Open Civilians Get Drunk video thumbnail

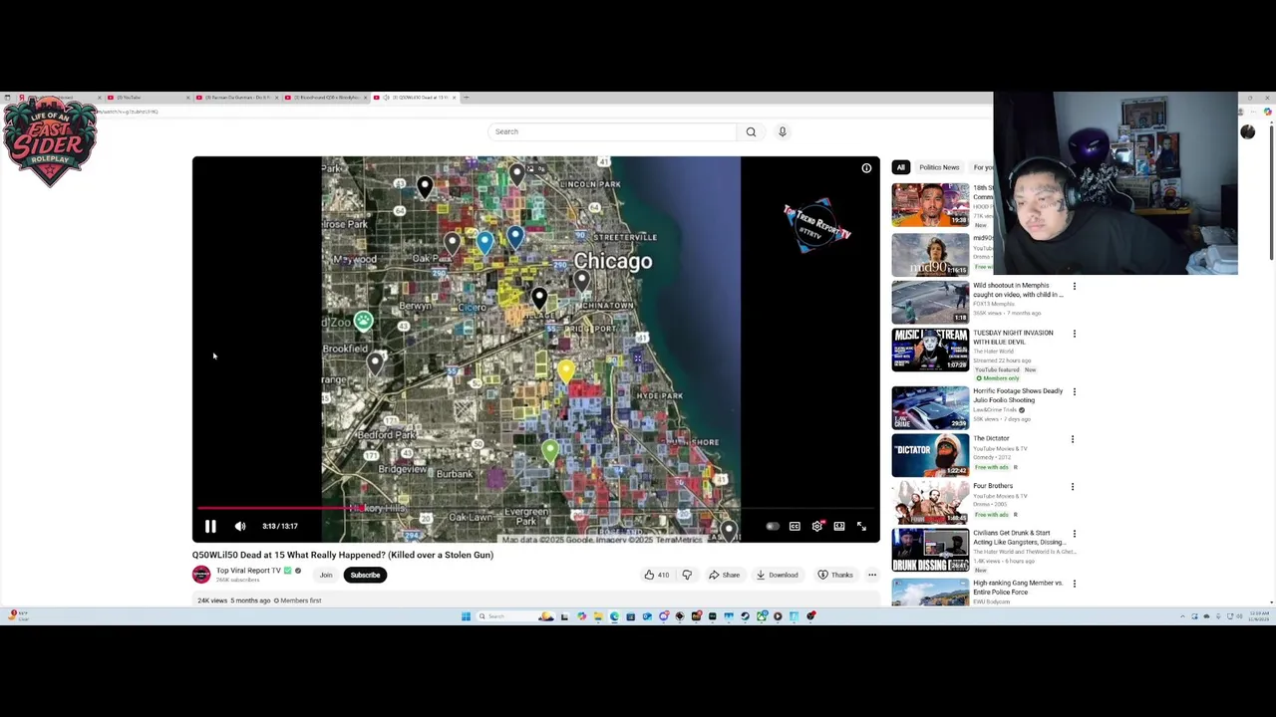tap(930, 551)
